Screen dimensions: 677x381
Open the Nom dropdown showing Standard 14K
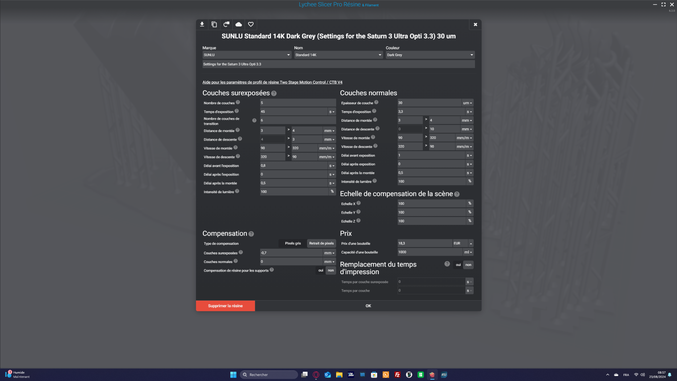tap(338, 55)
